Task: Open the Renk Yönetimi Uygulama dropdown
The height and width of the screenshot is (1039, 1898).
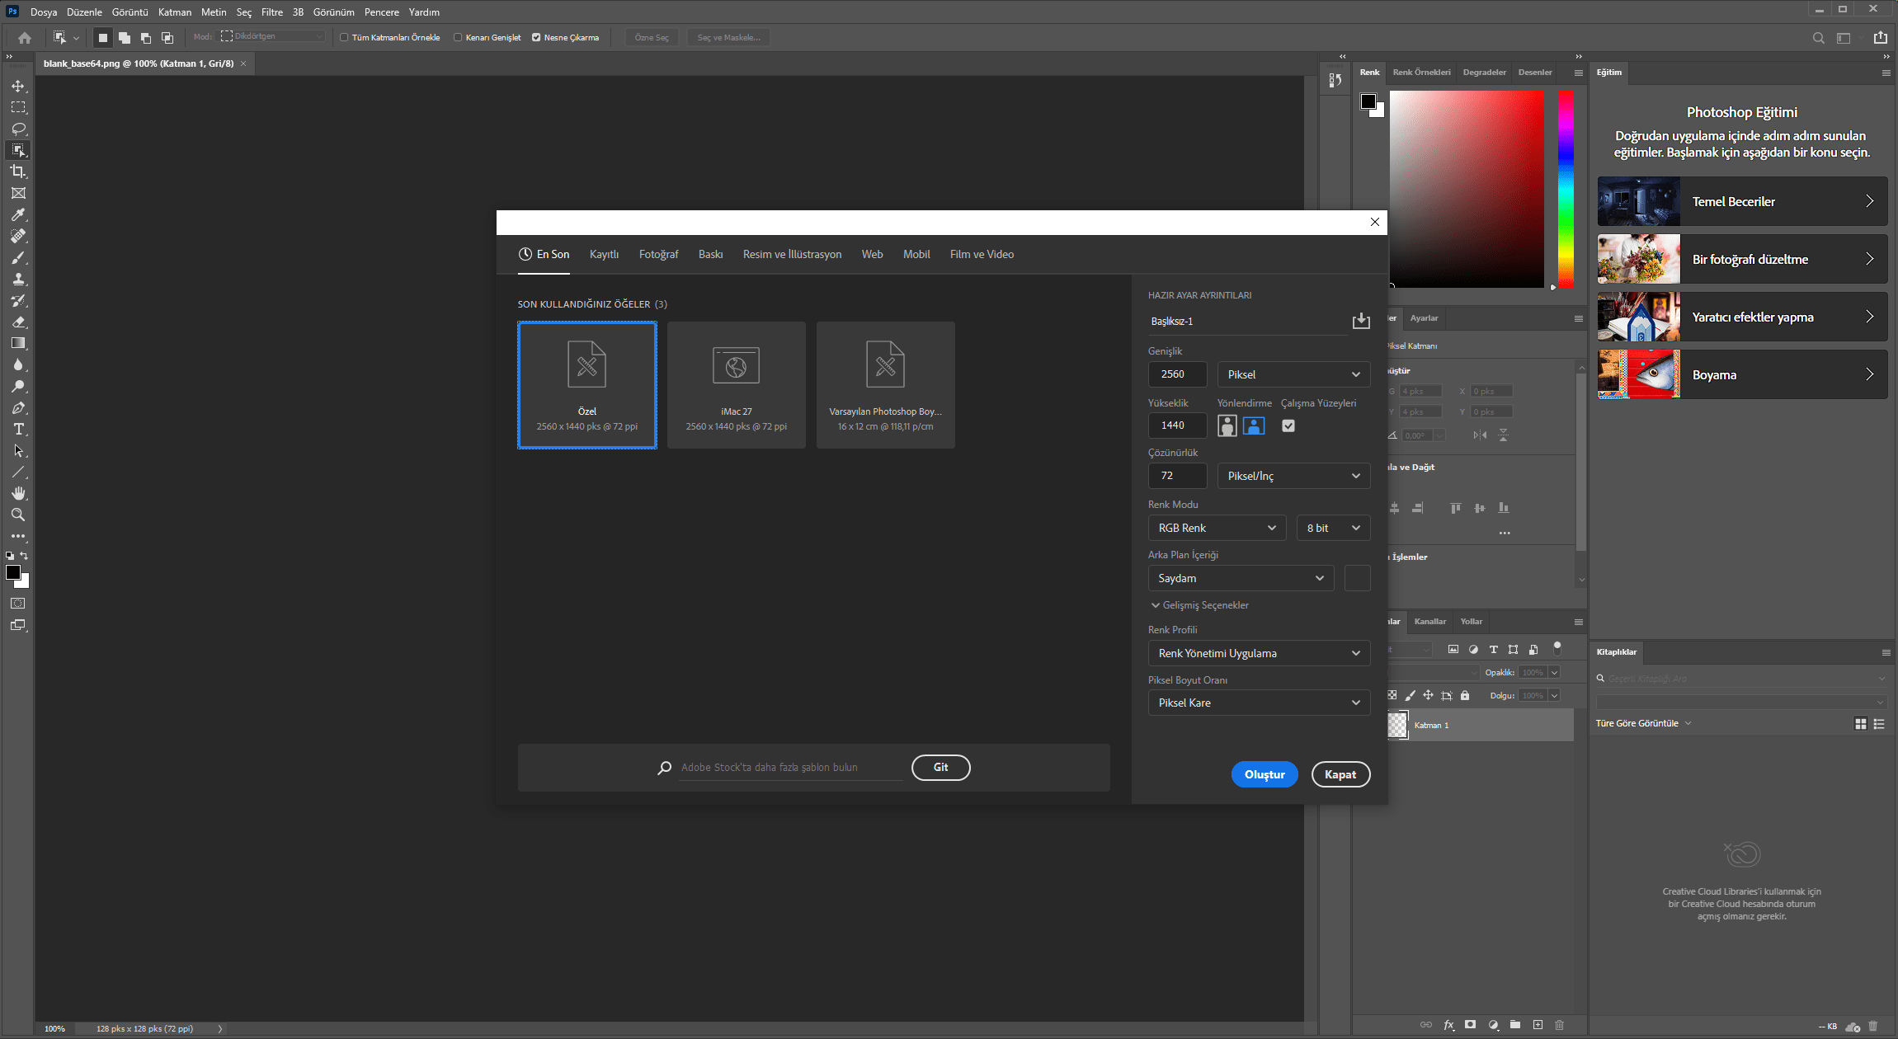Action: pyautogui.click(x=1259, y=653)
